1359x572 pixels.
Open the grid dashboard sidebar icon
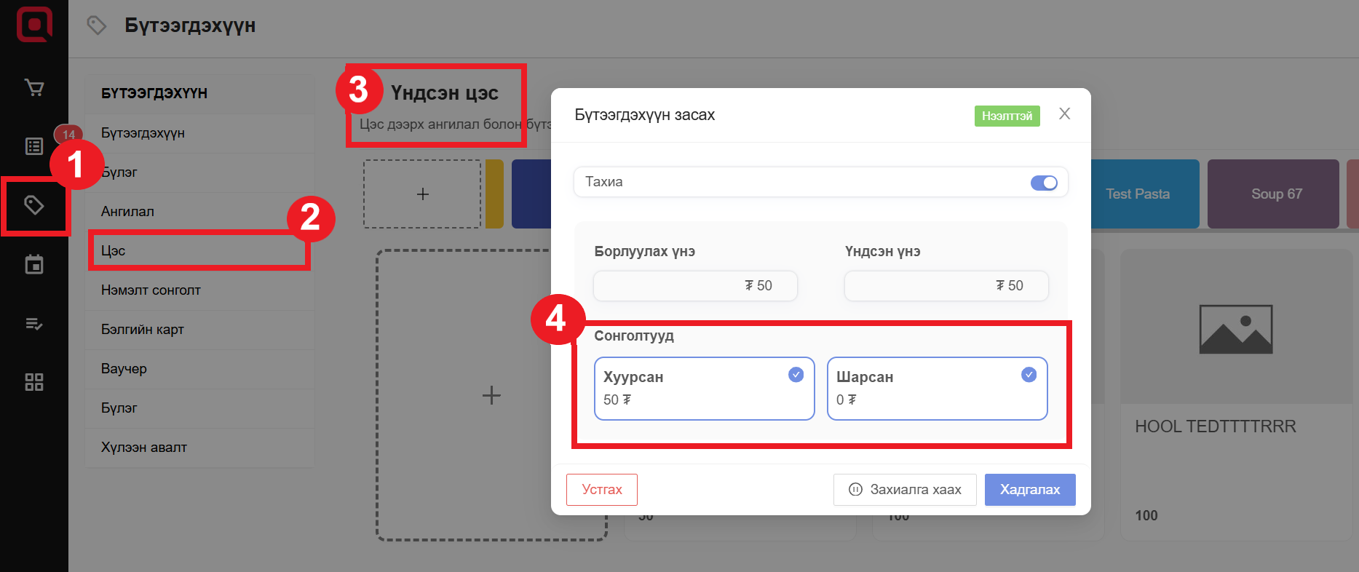pyautogui.click(x=34, y=382)
